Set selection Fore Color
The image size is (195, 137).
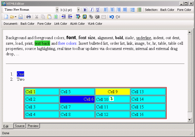(x=184, y=10)
